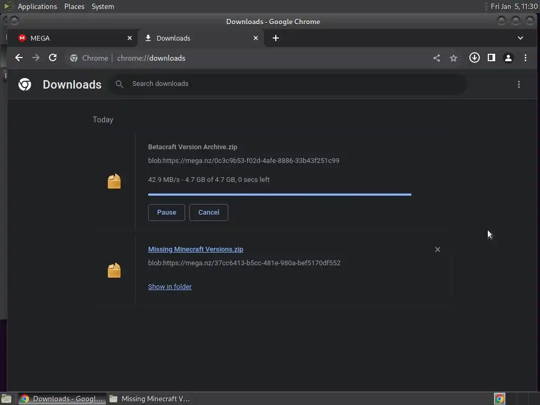
Task: Click the Betacraft mega.nz blob URL text
Action: tap(244, 161)
